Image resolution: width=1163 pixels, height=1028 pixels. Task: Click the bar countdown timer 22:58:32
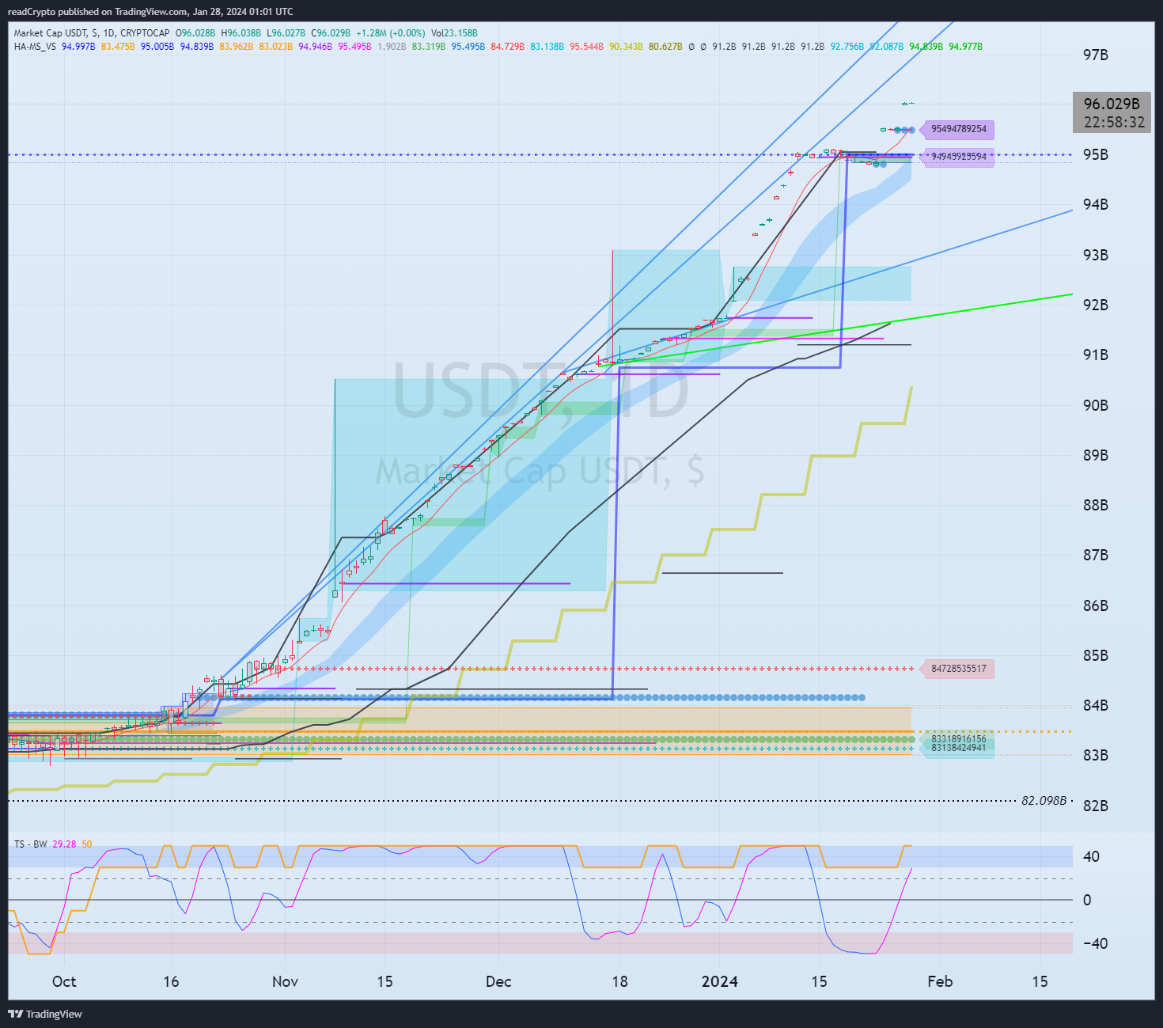click(x=1114, y=122)
